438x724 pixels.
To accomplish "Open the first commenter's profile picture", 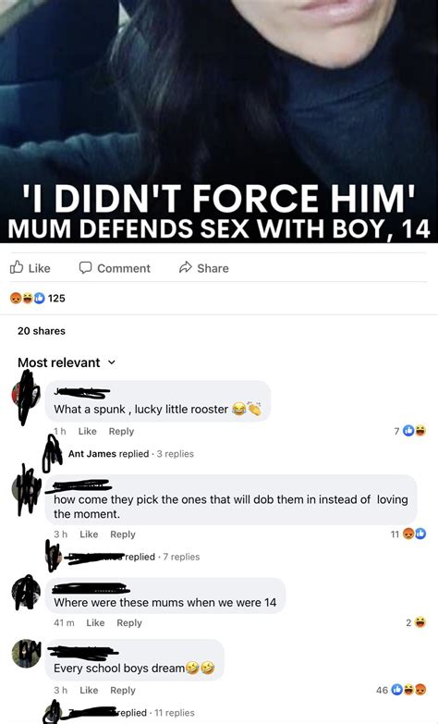I will pyautogui.click(x=26, y=396).
